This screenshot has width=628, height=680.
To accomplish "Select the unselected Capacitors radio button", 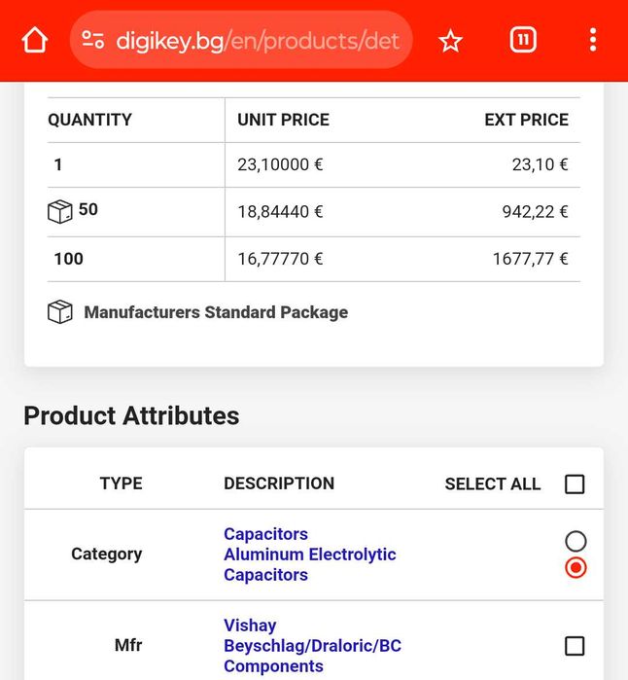I will coord(576,542).
